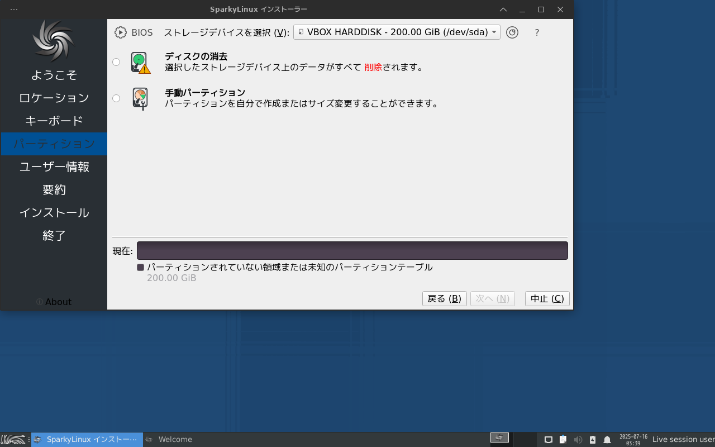The height and width of the screenshot is (447, 715).
Task: Click ロケーション in the installer sidebar
Action: (x=54, y=98)
